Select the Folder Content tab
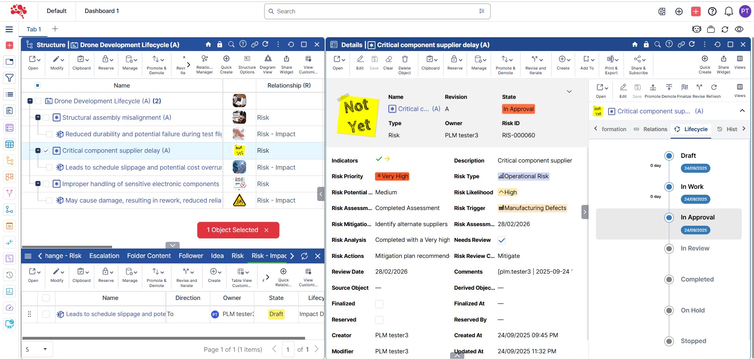The image size is (754, 360). tap(149, 256)
